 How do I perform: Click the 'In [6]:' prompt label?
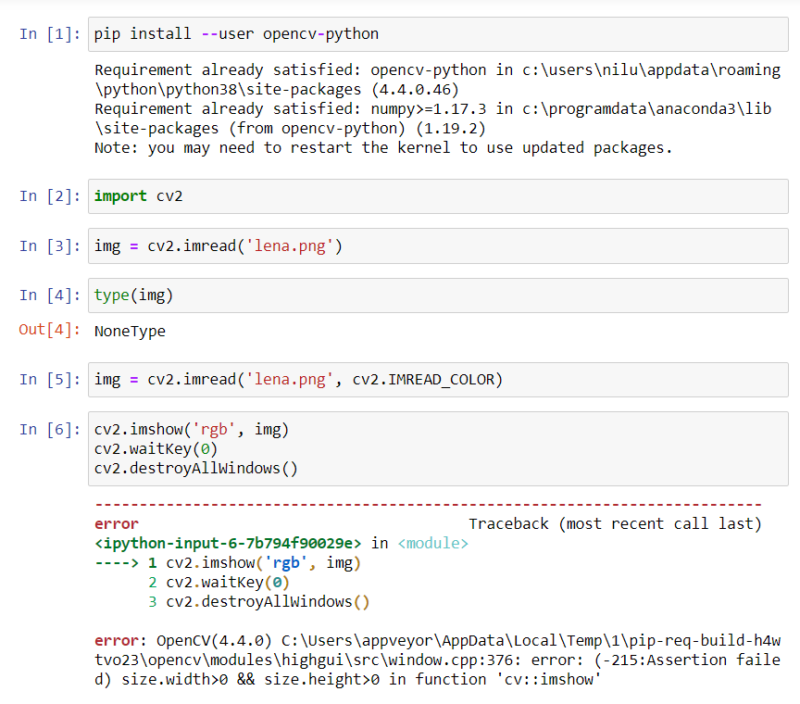pyautogui.click(x=49, y=430)
